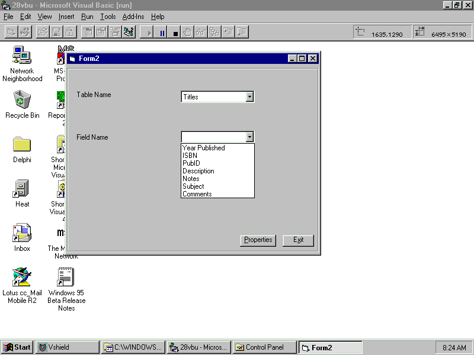Open the Run menu
Image resolution: width=474 pixels, height=355 pixels.
(87, 17)
